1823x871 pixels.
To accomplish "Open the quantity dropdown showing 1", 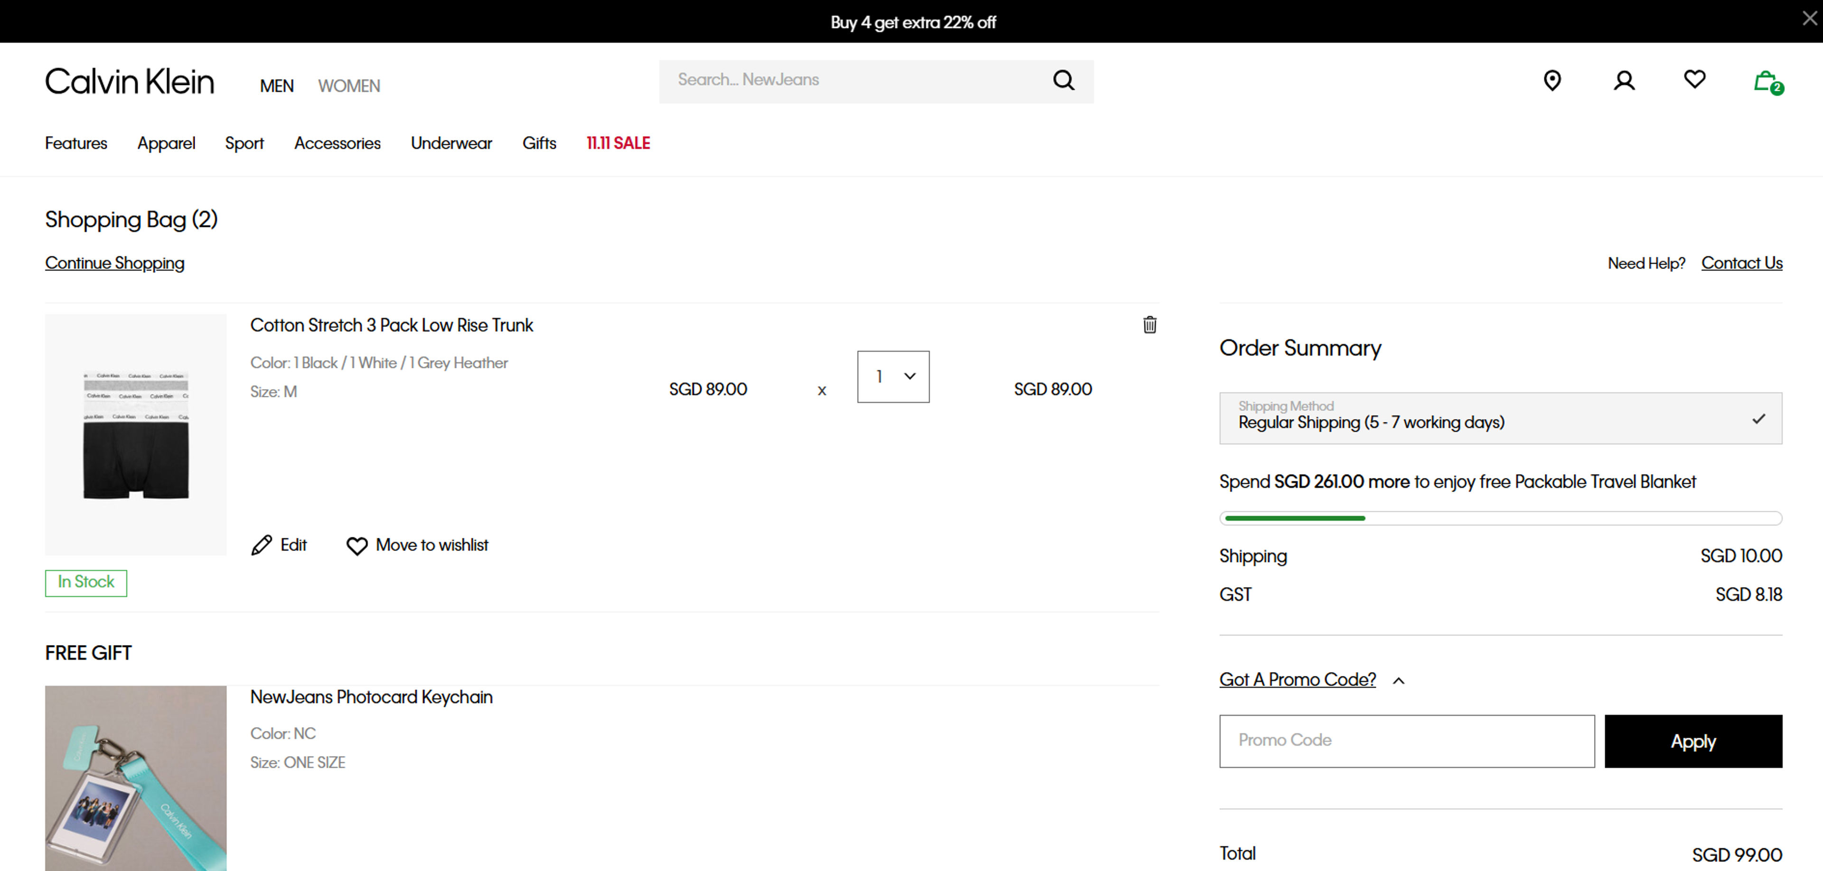I will pos(893,376).
